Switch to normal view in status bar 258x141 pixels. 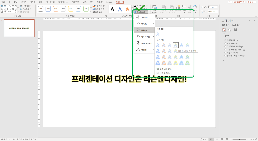tap(211, 139)
